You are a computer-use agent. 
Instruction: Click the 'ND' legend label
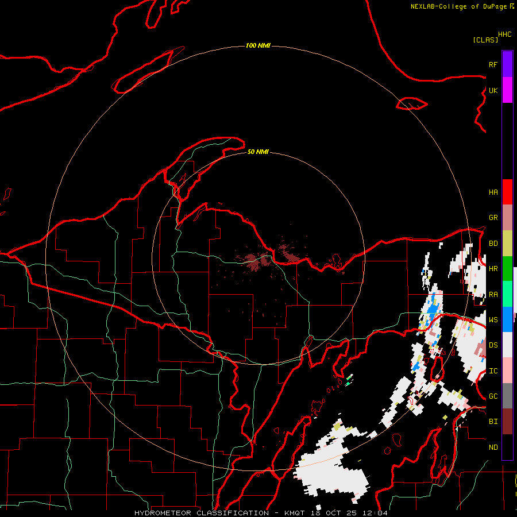[493, 447]
